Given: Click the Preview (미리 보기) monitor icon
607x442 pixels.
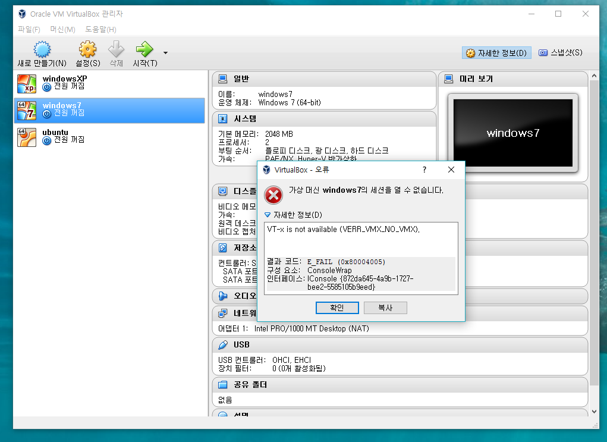Looking at the screenshot, I should pos(448,79).
